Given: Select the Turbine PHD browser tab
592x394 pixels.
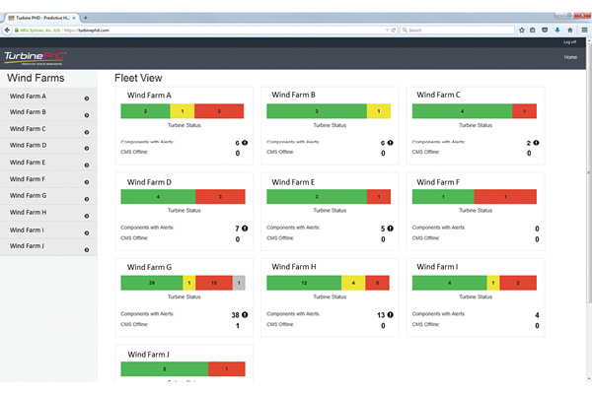Looking at the screenshot, I should click(x=41, y=18).
